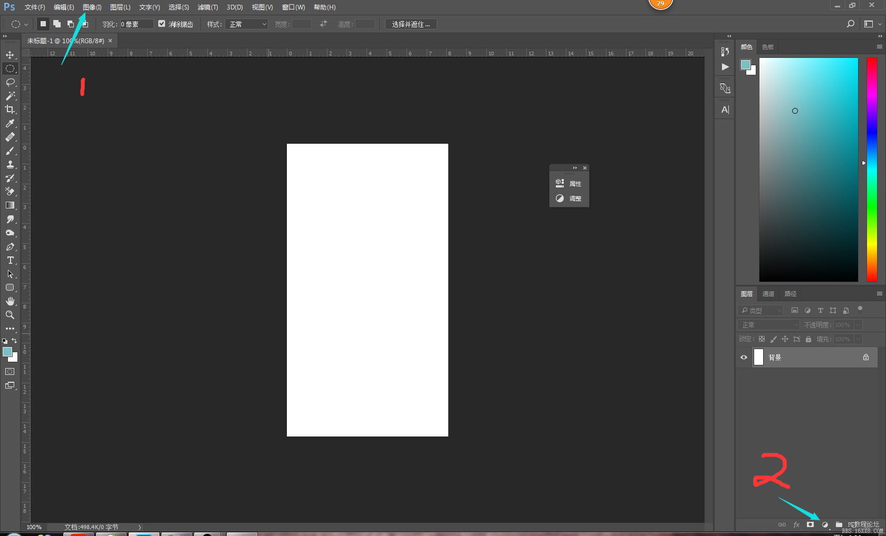
Task: Switch to the 色板 swatches tab
Action: tap(768, 47)
